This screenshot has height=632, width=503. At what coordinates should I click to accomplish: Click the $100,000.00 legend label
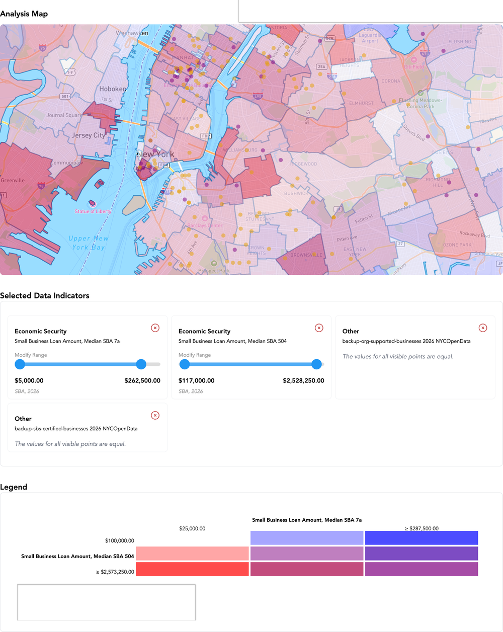point(120,541)
